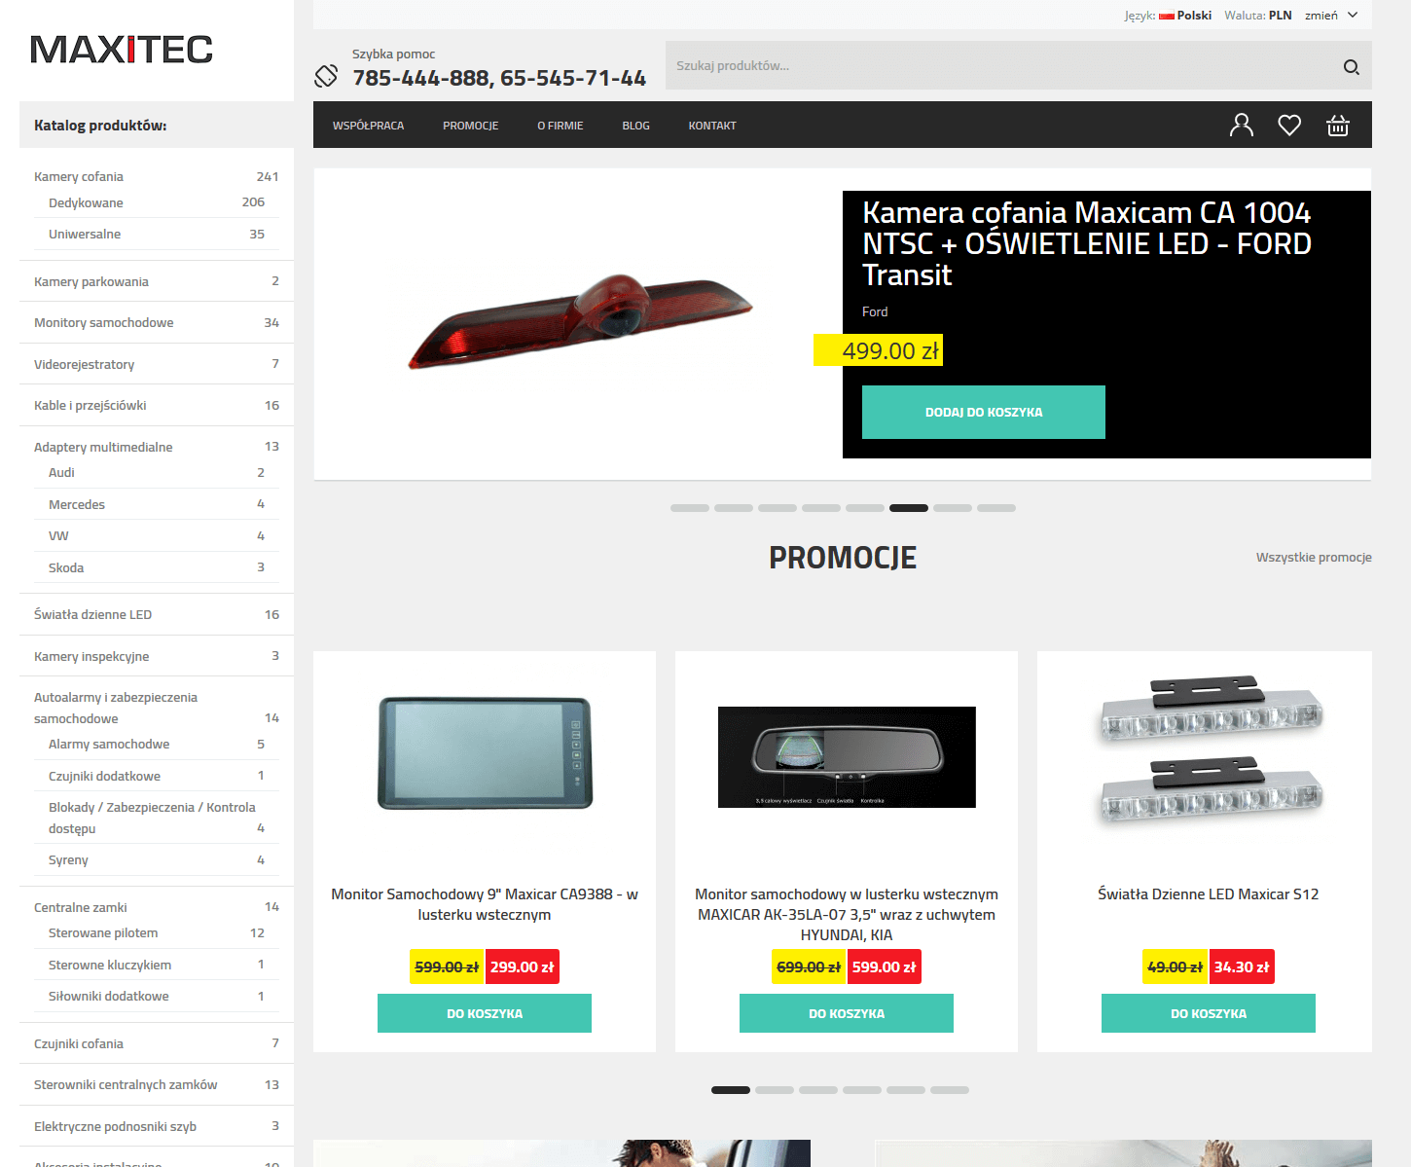The width and height of the screenshot is (1411, 1167).
Task: Open the KONTAKT menu item
Action: (x=712, y=126)
